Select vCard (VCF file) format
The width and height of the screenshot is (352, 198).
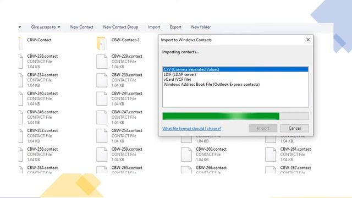(x=235, y=79)
